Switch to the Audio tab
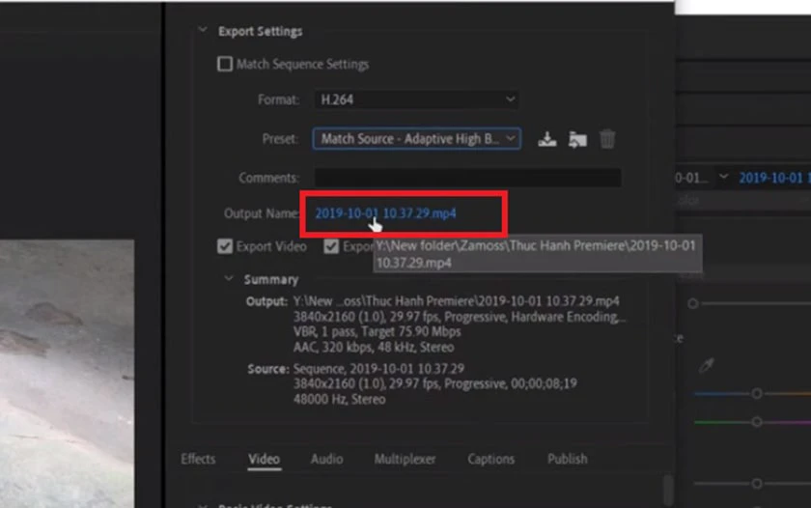 pyautogui.click(x=327, y=459)
